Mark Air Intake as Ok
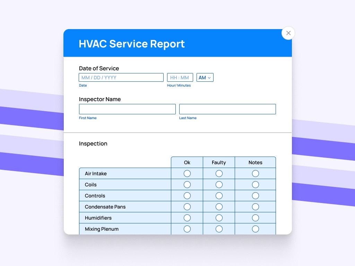Image resolution: width=355 pixels, height=266 pixels. 187,174
